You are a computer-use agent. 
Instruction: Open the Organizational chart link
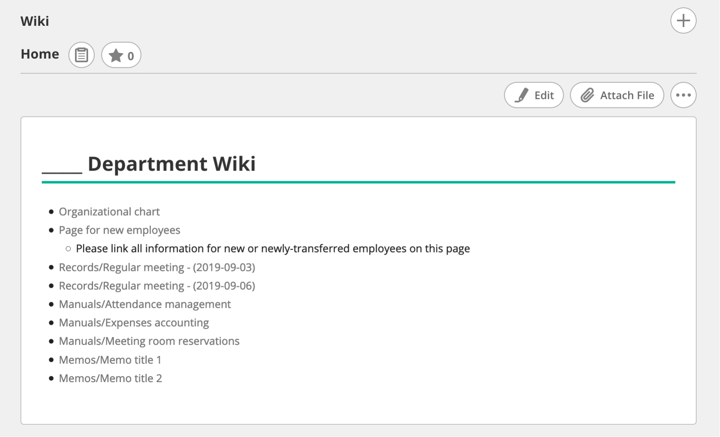pos(109,212)
